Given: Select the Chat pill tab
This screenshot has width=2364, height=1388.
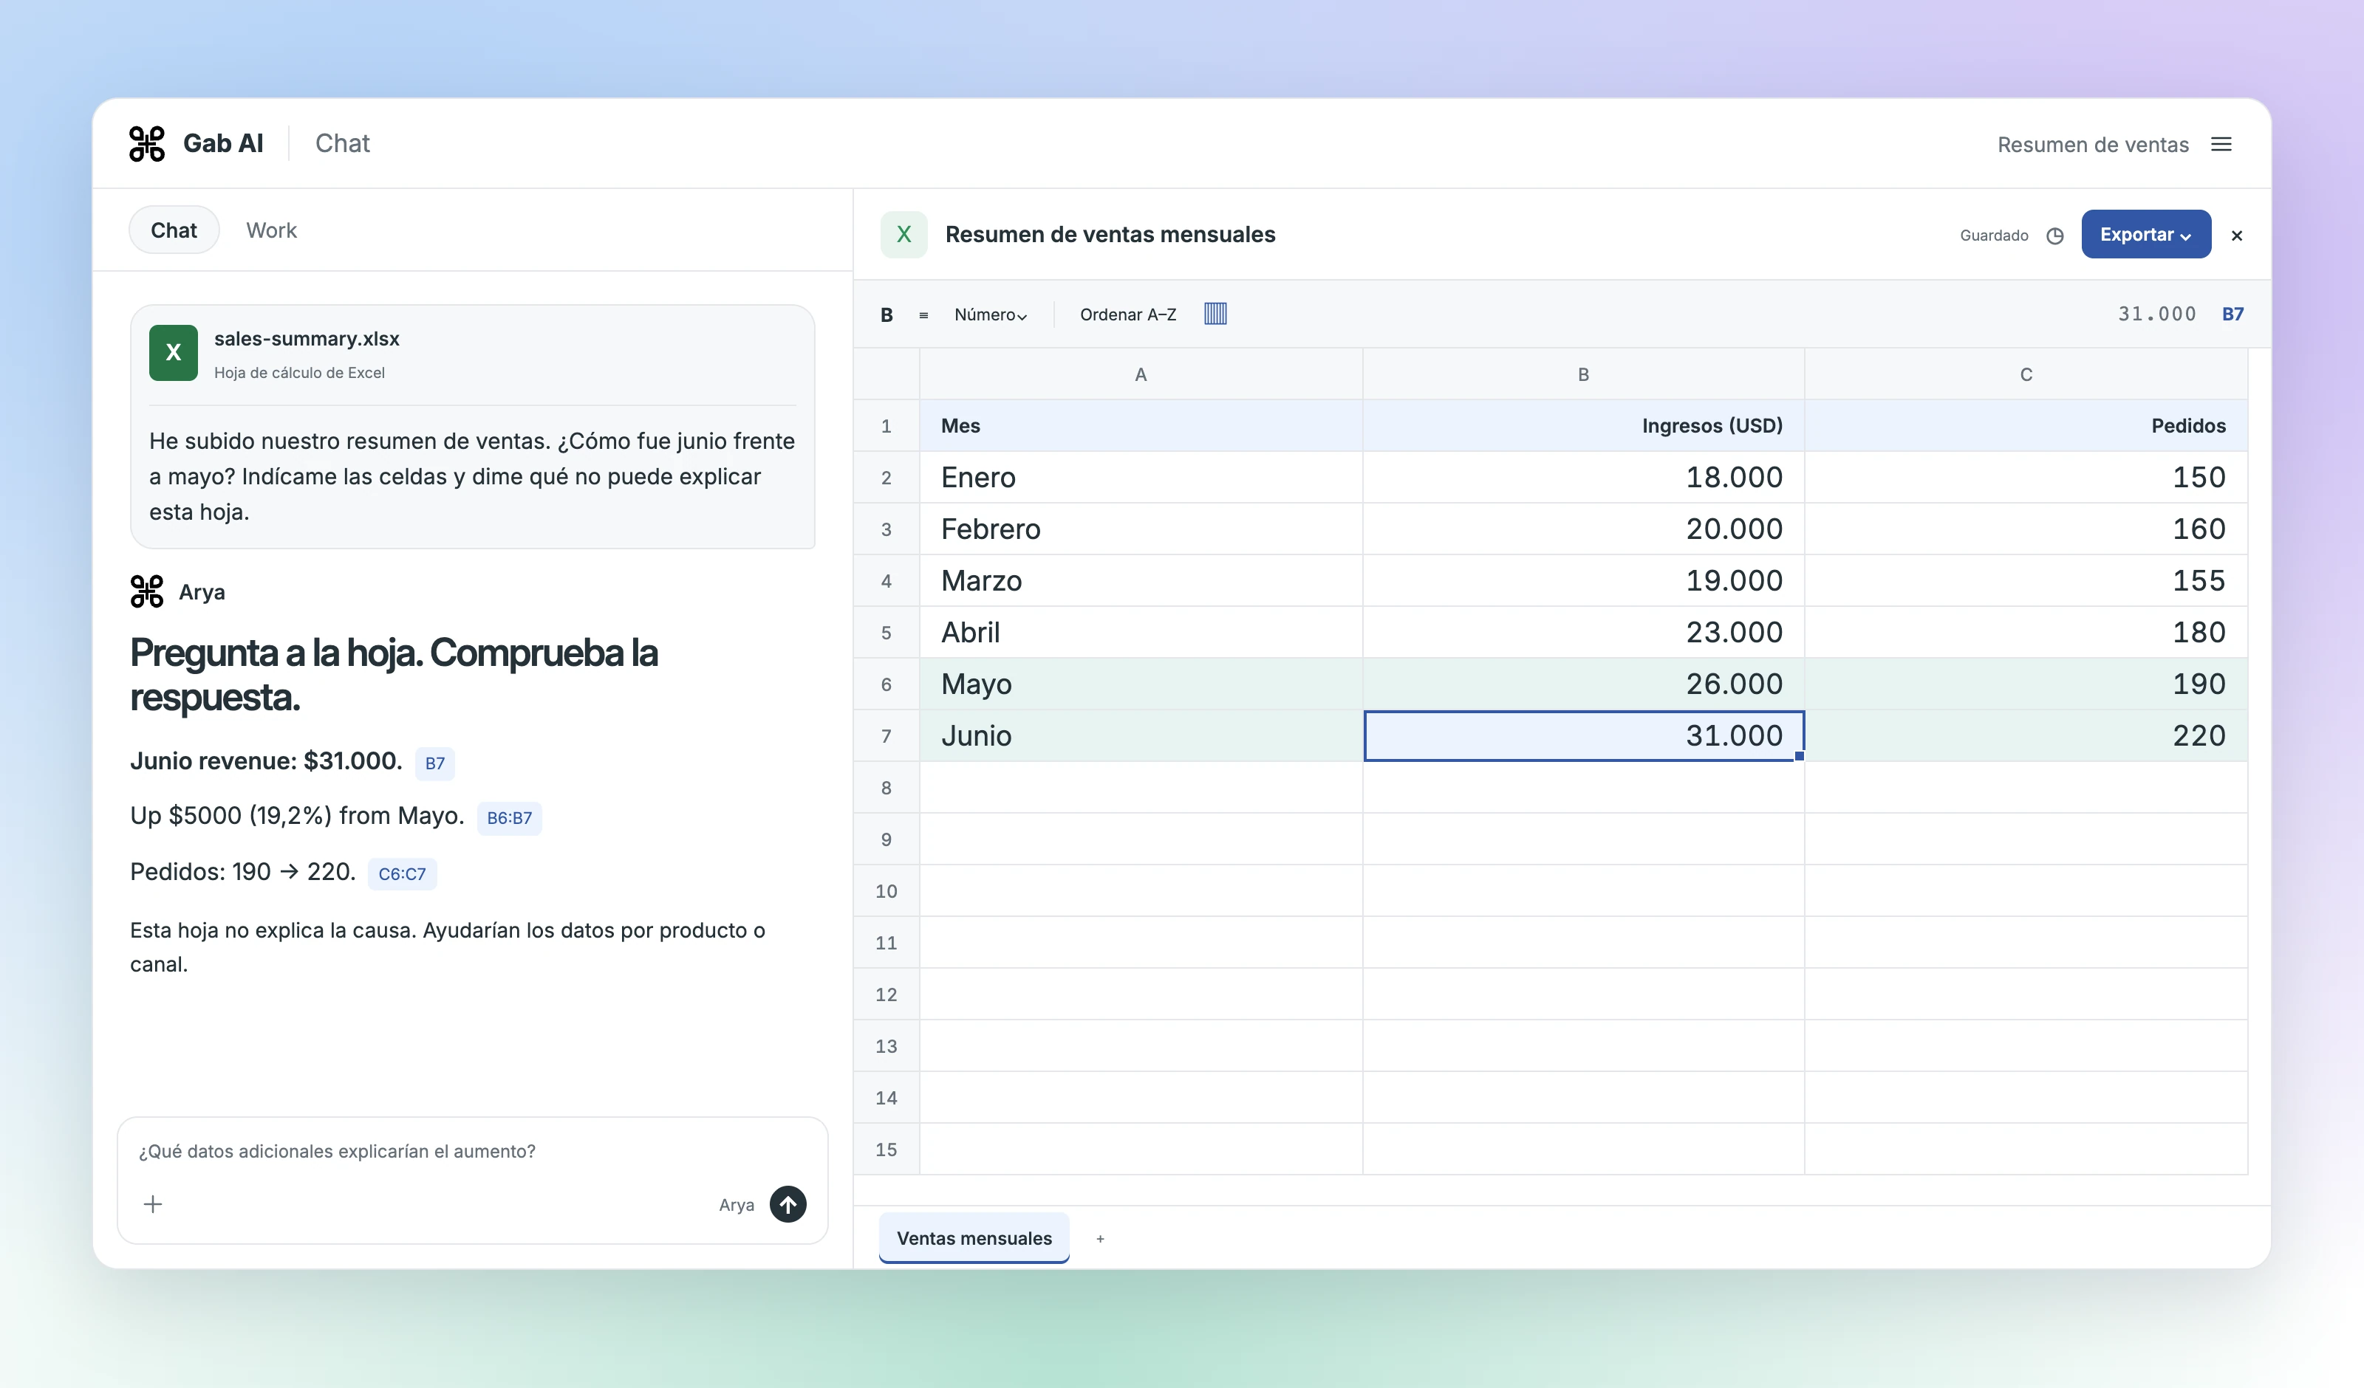Looking at the screenshot, I should point(174,230).
